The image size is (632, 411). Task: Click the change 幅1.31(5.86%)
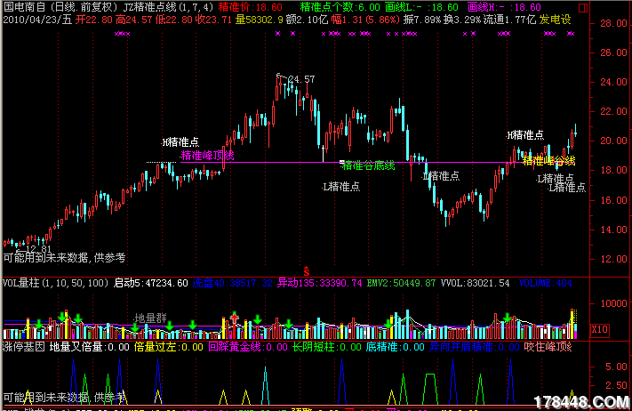coord(365,20)
